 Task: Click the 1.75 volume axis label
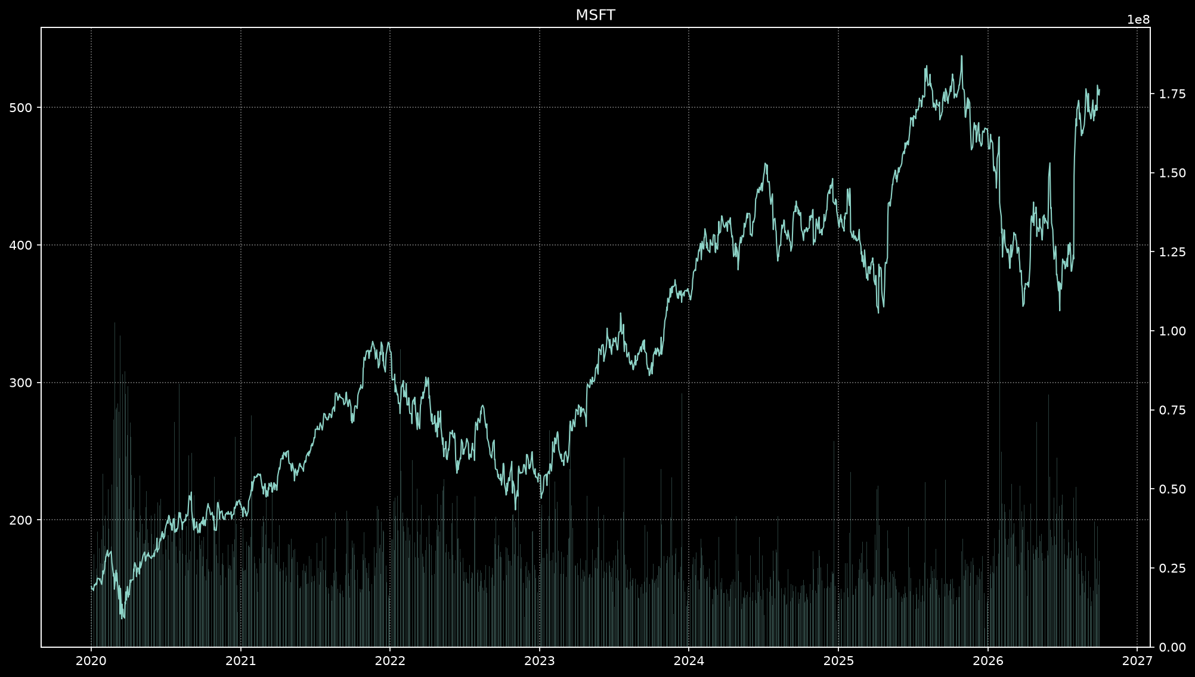1172,94
